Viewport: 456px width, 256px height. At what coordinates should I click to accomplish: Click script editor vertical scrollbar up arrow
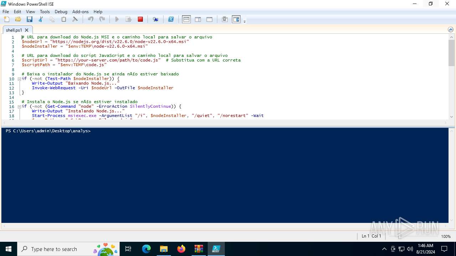coord(452,37)
